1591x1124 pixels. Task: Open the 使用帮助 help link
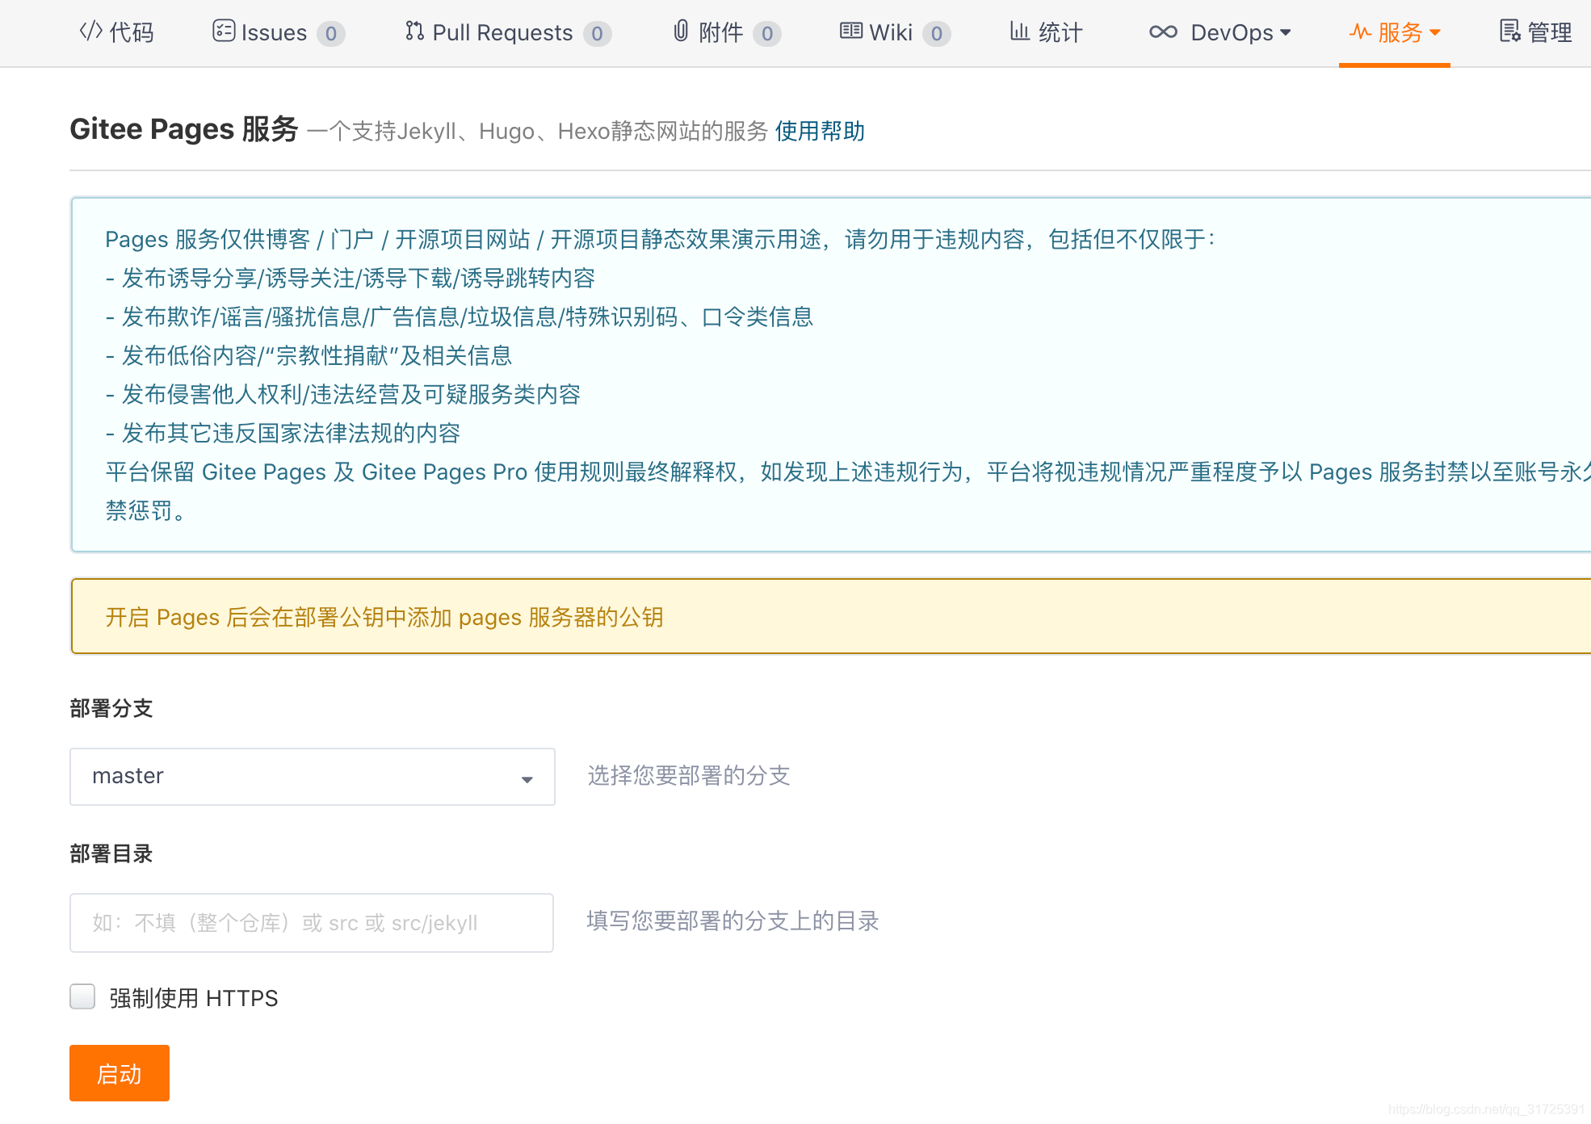(820, 131)
